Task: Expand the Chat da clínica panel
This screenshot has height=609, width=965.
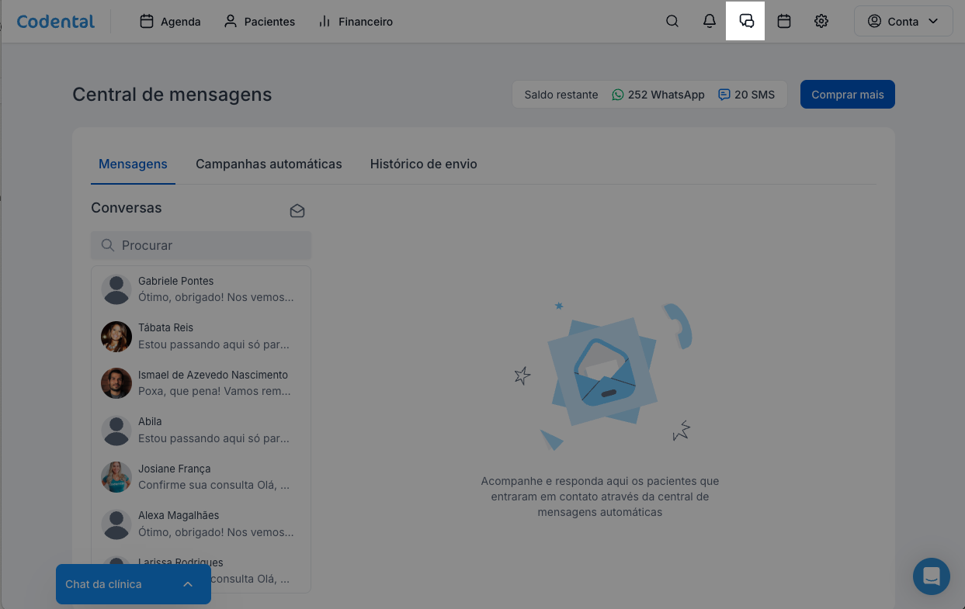Action: (x=133, y=584)
